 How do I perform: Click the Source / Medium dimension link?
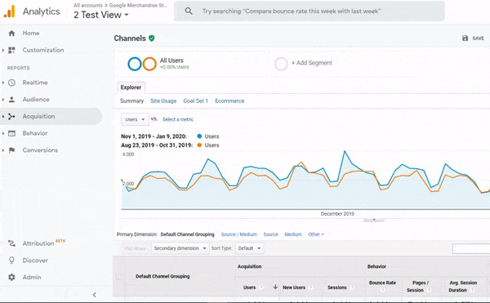click(x=239, y=234)
